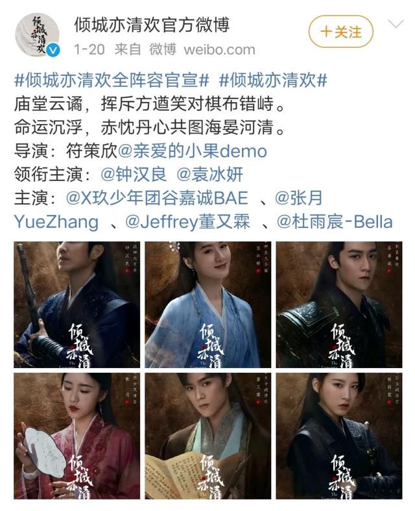Open hashtag #倾城亦清欢全阵容官宣#
Viewport: 415px width, 511px height.
click(112, 80)
